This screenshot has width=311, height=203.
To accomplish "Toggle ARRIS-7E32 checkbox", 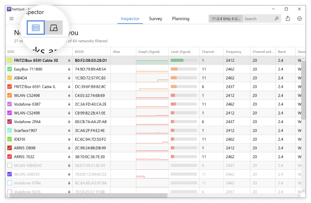I will click(10, 157).
